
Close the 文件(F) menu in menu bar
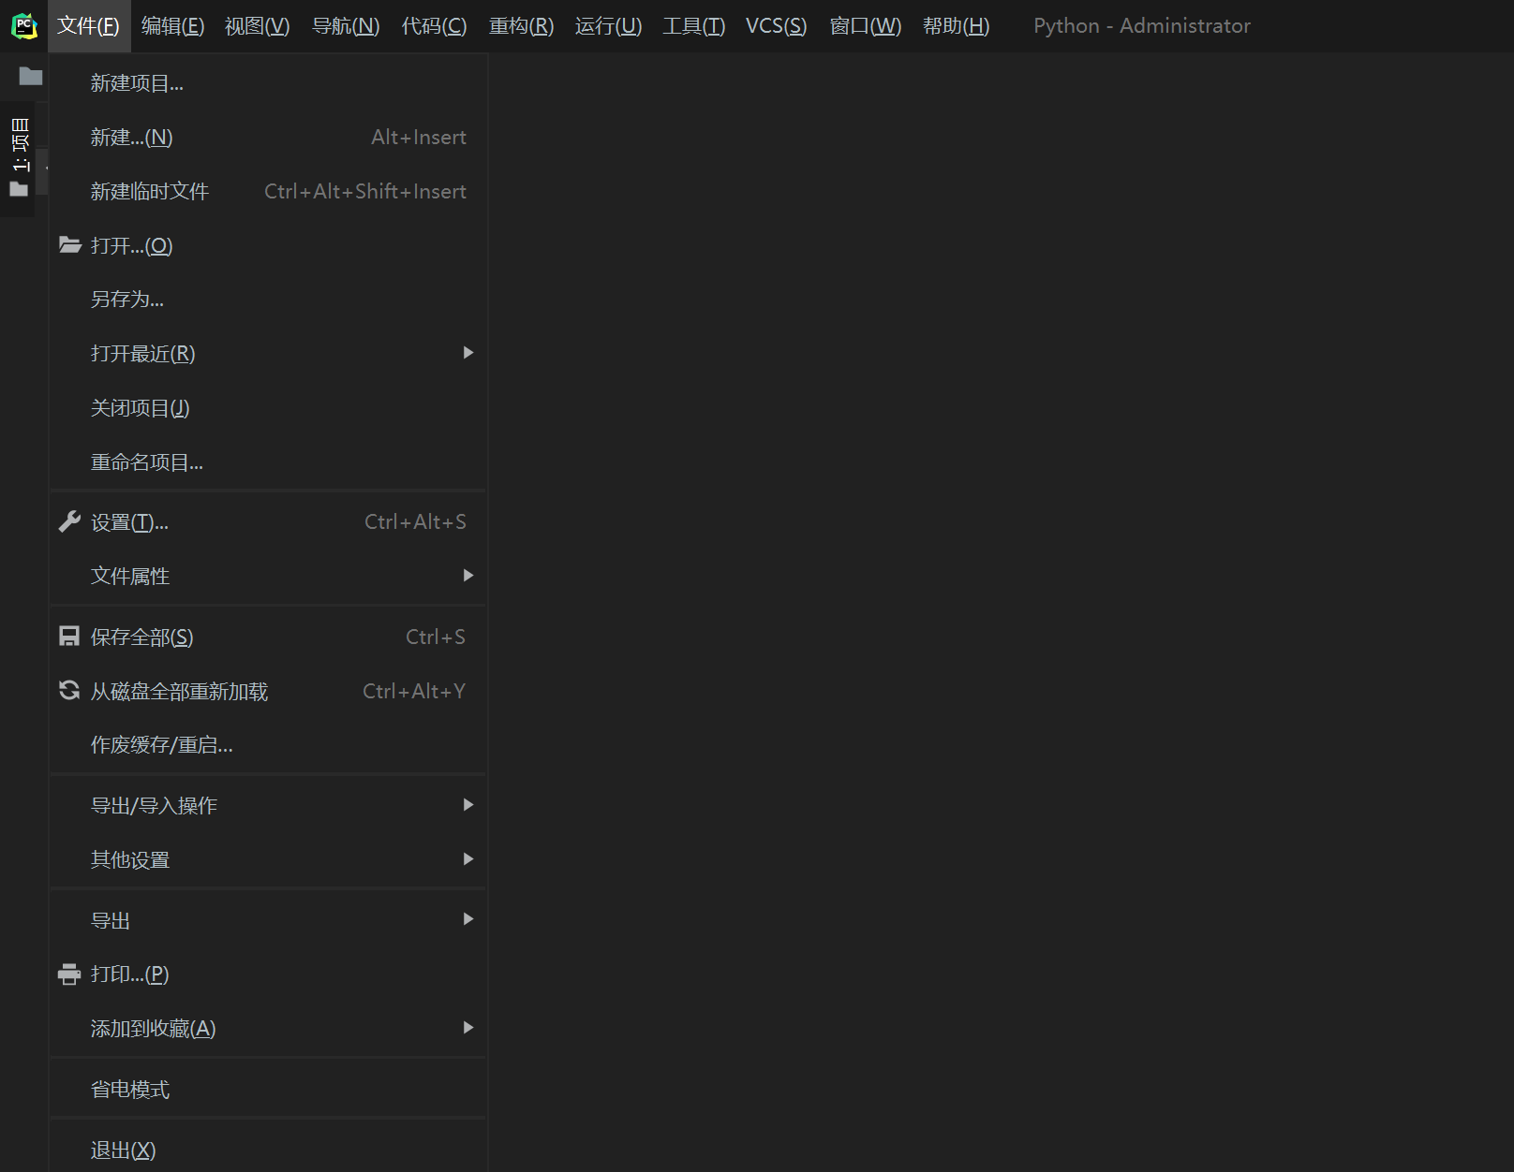click(x=88, y=26)
